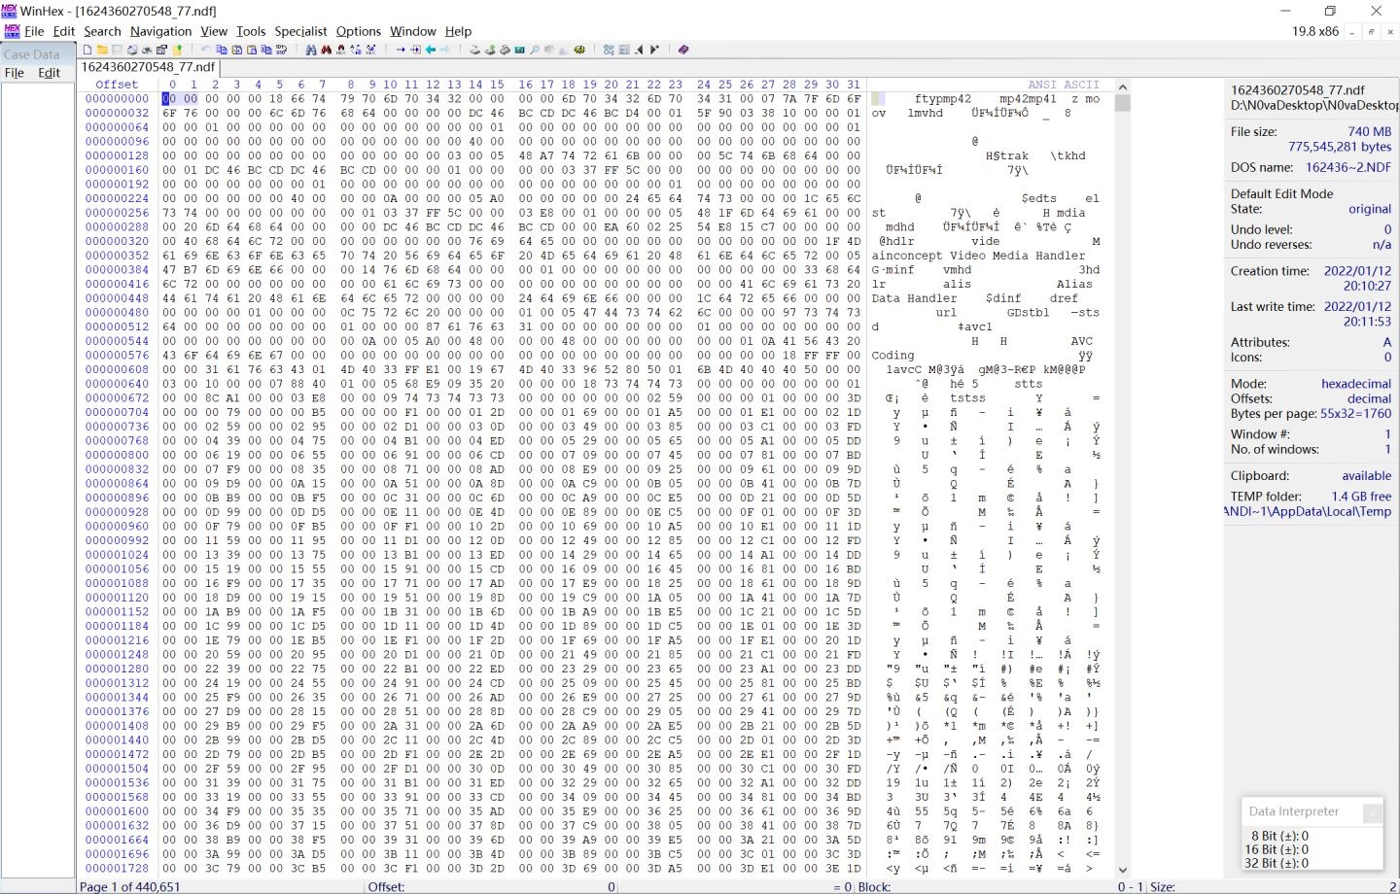Open the Case Data Edit menu
Screen dimensions: 1400x894
tap(49, 73)
